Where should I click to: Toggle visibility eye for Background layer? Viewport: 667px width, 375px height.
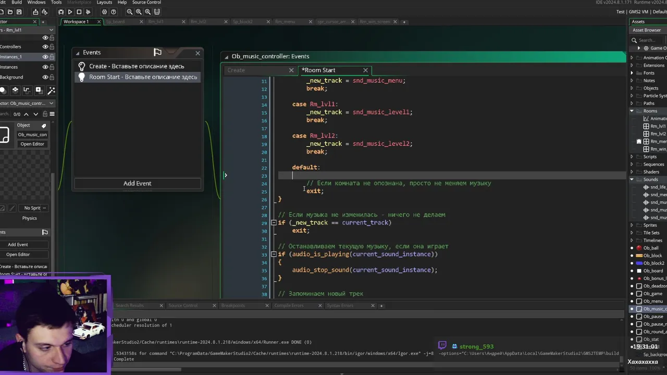coord(45,77)
